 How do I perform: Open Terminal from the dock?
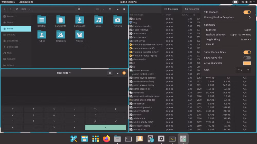tap(128, 139)
